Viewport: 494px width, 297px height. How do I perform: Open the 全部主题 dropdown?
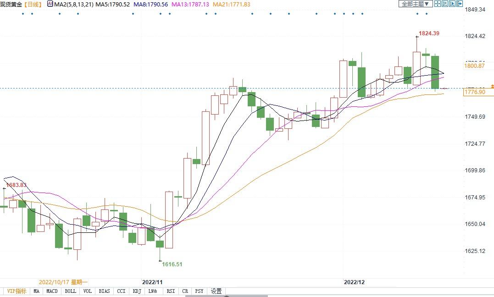point(416,4)
